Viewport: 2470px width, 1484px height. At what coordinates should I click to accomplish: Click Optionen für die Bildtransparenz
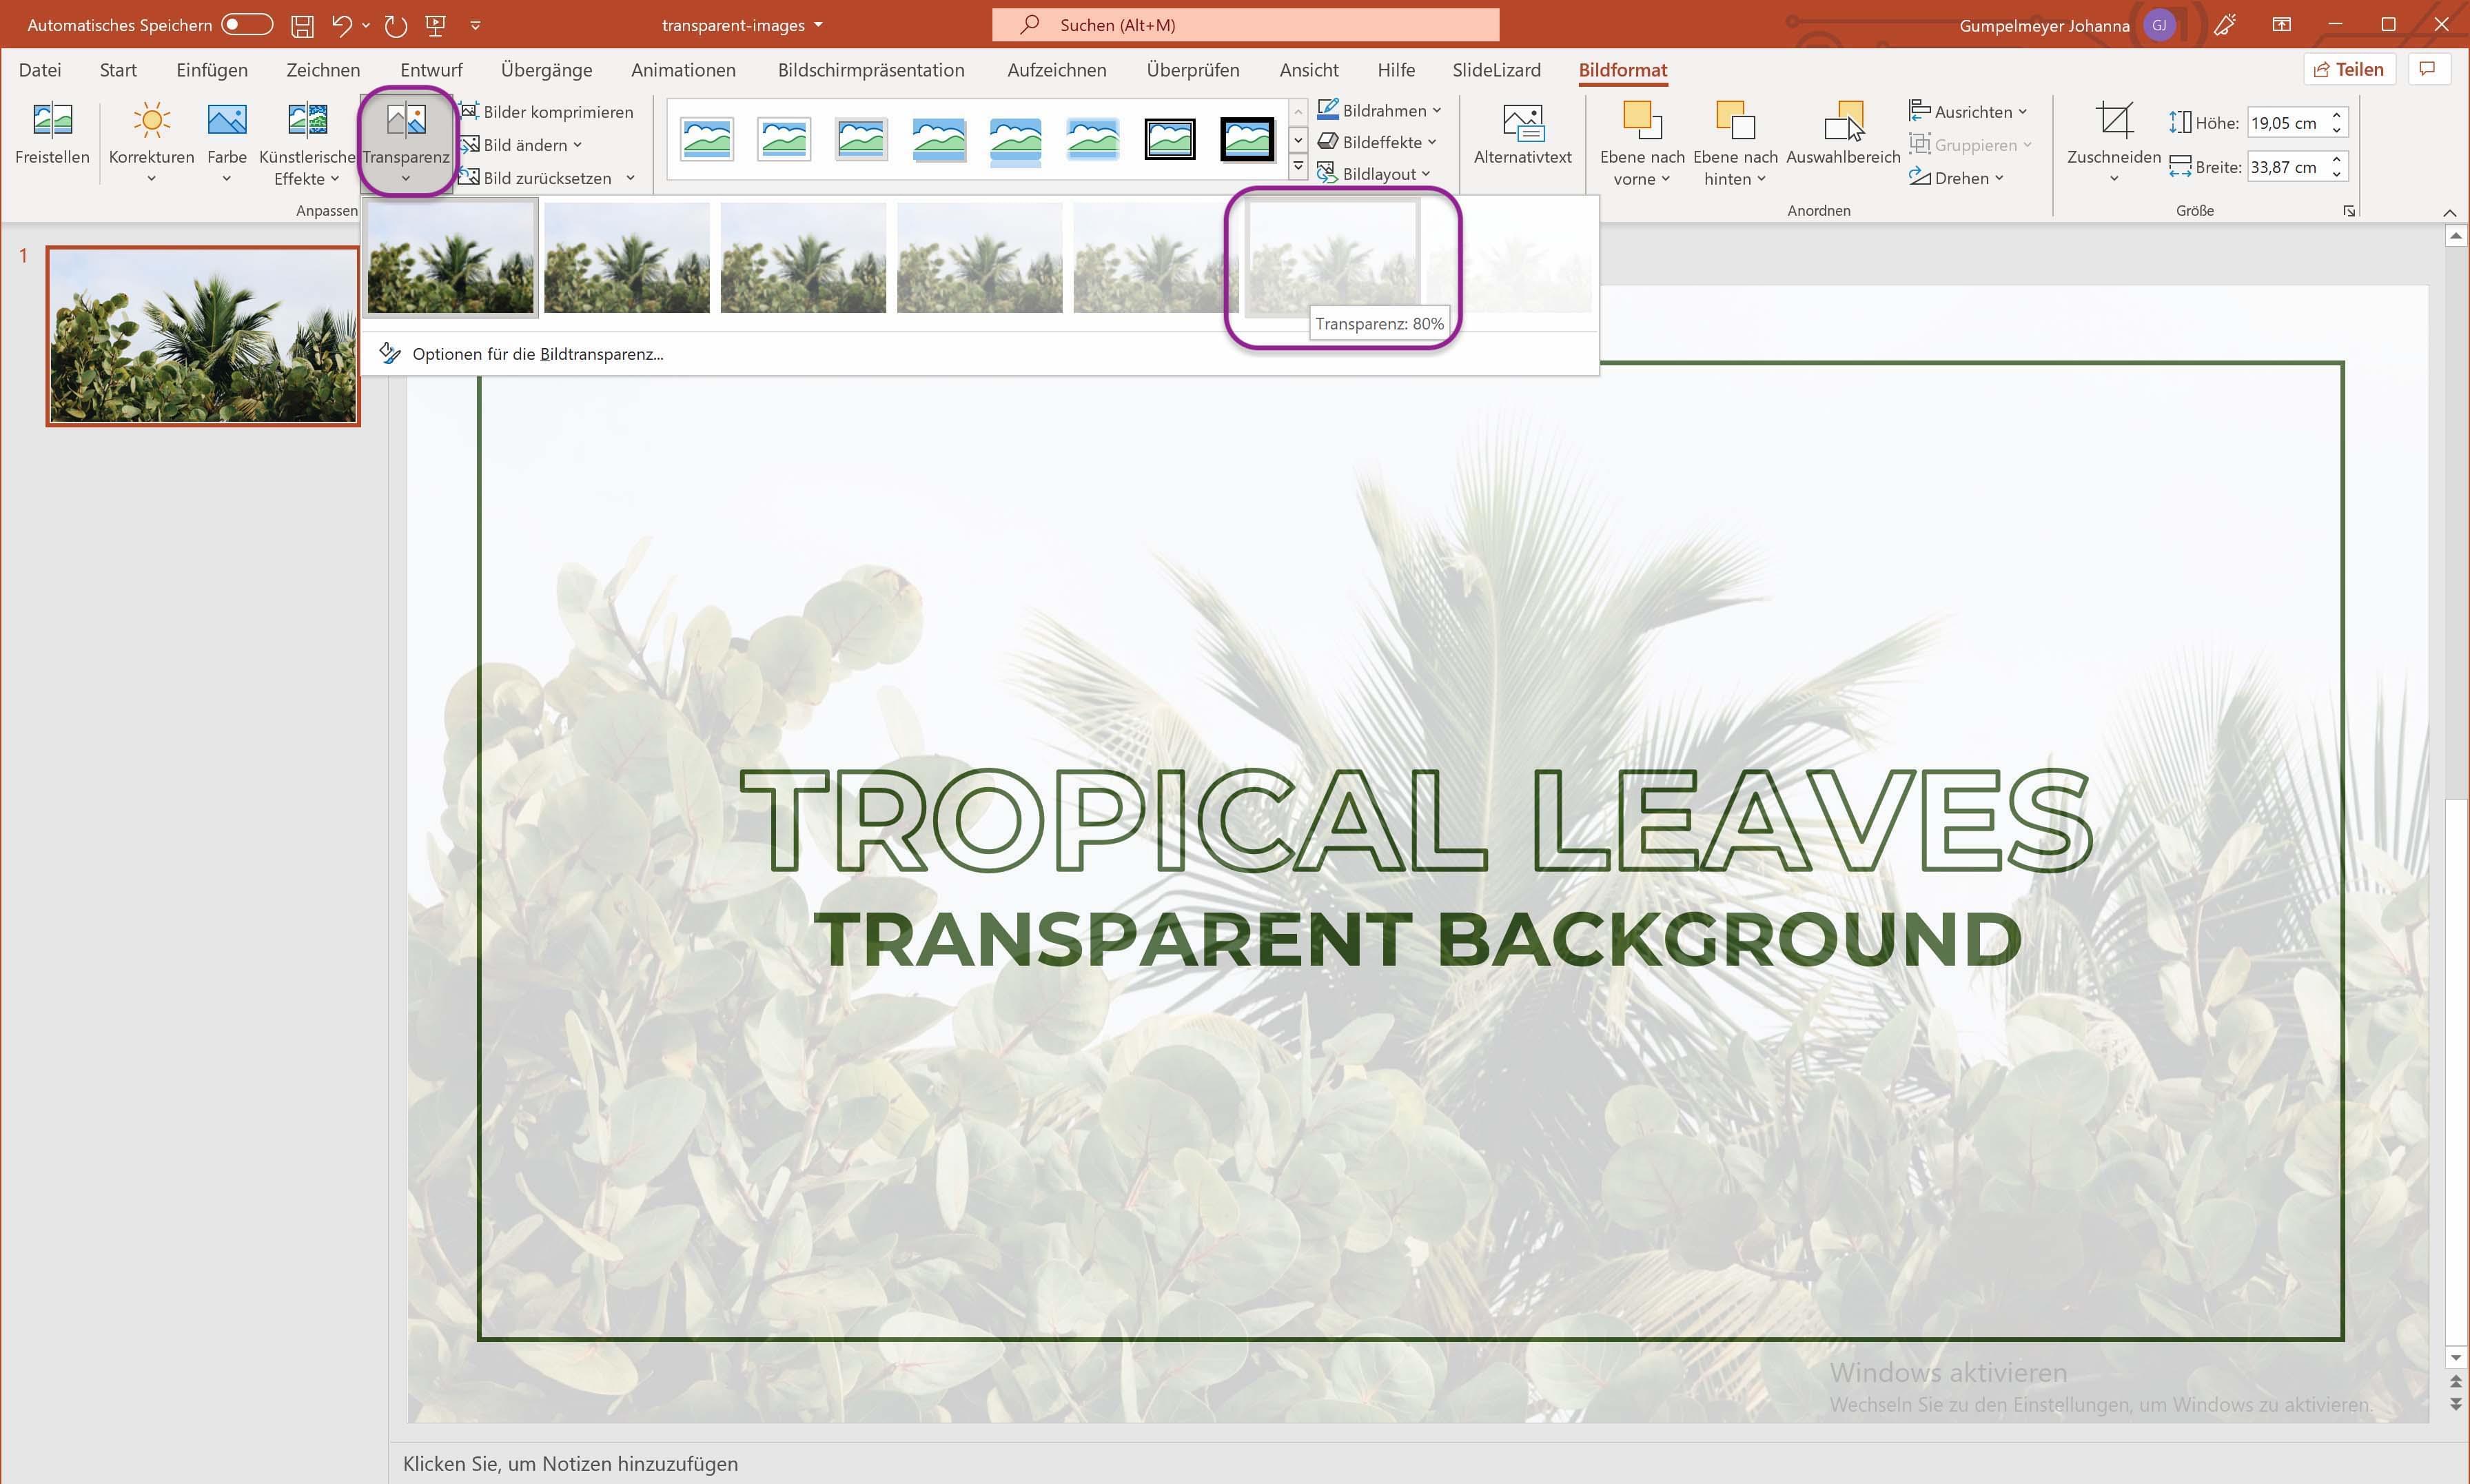tap(537, 353)
